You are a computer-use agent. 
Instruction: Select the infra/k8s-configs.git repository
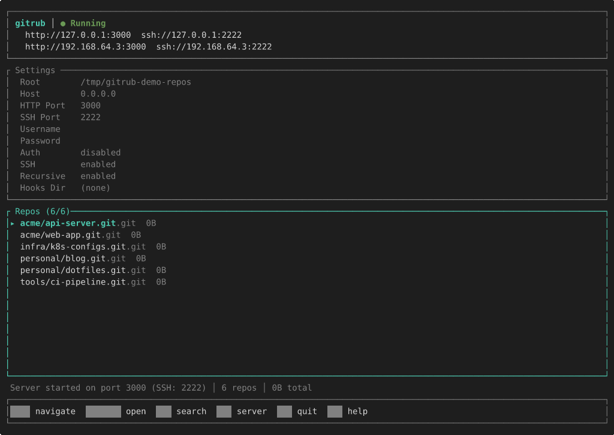83,247
